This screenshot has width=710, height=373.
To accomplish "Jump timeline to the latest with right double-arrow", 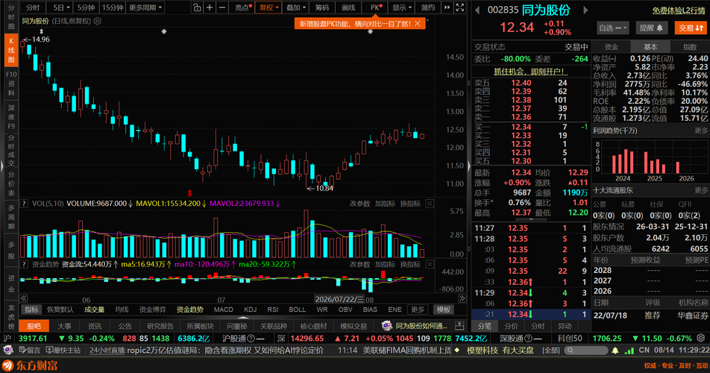I will tap(462, 298).
